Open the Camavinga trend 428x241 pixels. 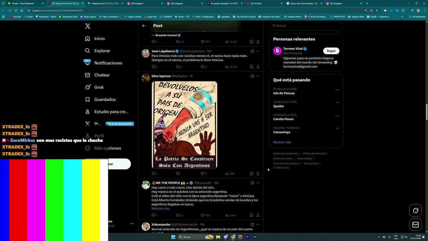pos(282,132)
